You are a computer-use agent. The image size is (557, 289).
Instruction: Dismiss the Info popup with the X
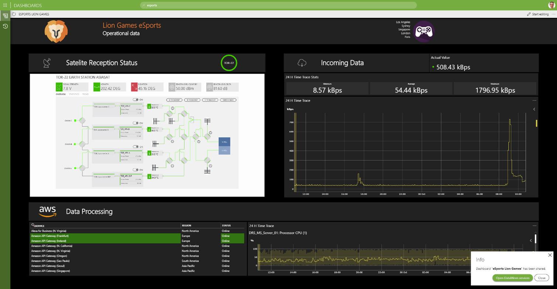tap(550, 255)
